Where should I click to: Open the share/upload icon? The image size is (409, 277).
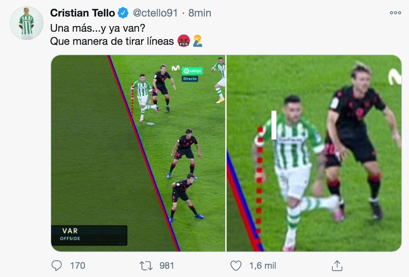(x=337, y=265)
